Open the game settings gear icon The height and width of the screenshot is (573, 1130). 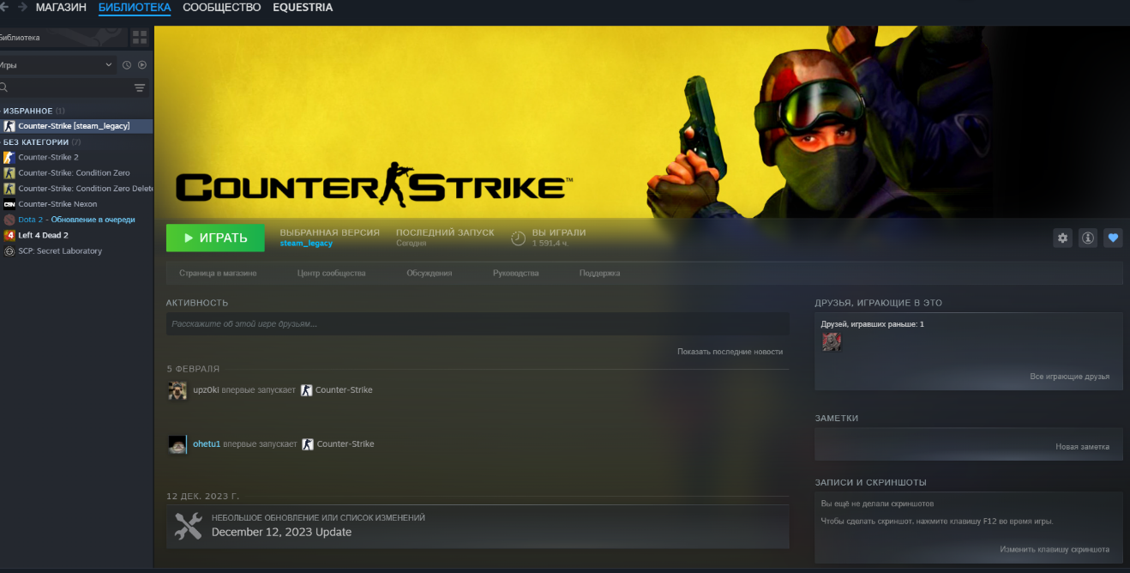click(1063, 238)
